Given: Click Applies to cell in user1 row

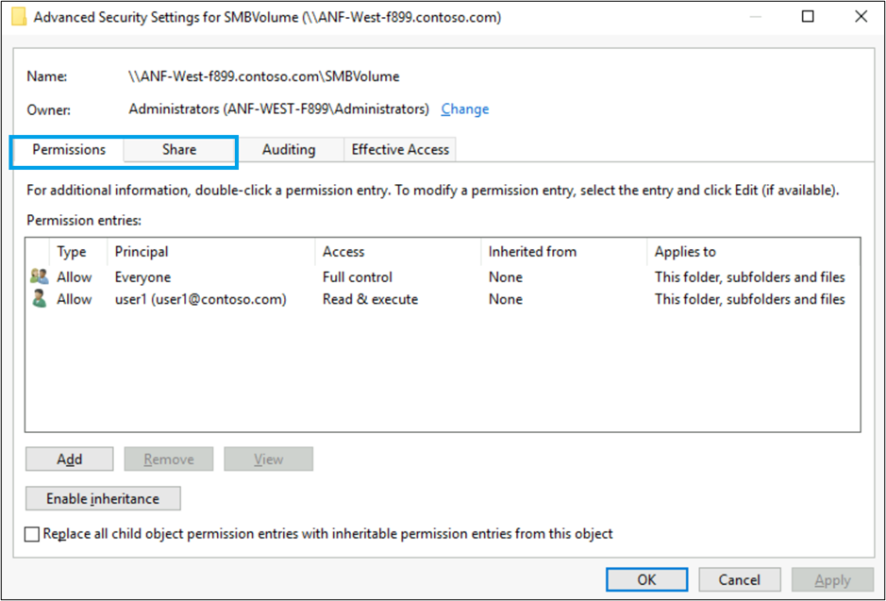Looking at the screenshot, I should pos(750,299).
